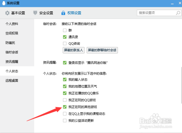
Task: Open the 屏蔽的联系人 list
Action: [x=74, y=50]
